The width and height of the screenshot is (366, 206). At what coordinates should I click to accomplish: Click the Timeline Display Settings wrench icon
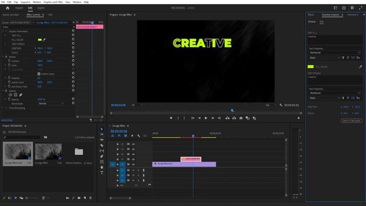(x=138, y=136)
